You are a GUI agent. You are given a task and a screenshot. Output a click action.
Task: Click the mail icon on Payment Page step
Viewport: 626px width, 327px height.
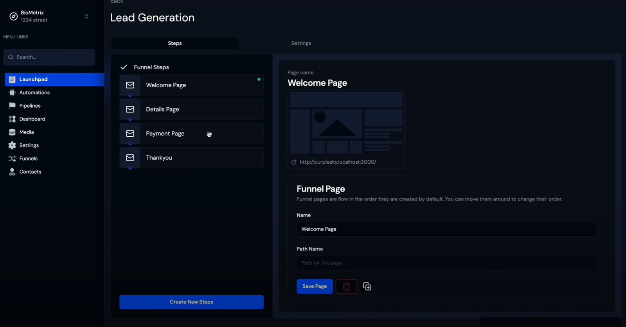coord(130,134)
